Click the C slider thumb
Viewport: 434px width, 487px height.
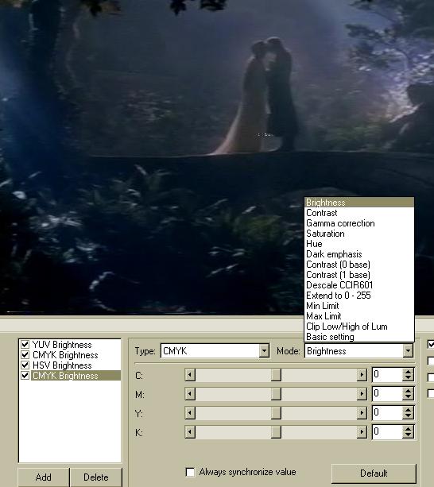click(x=276, y=375)
